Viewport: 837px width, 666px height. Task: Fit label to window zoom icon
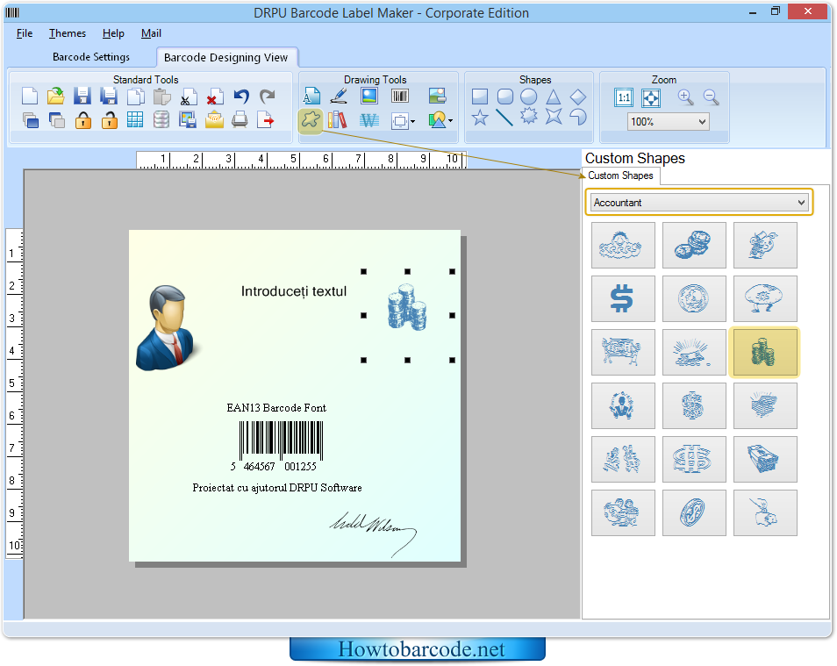coord(651,97)
